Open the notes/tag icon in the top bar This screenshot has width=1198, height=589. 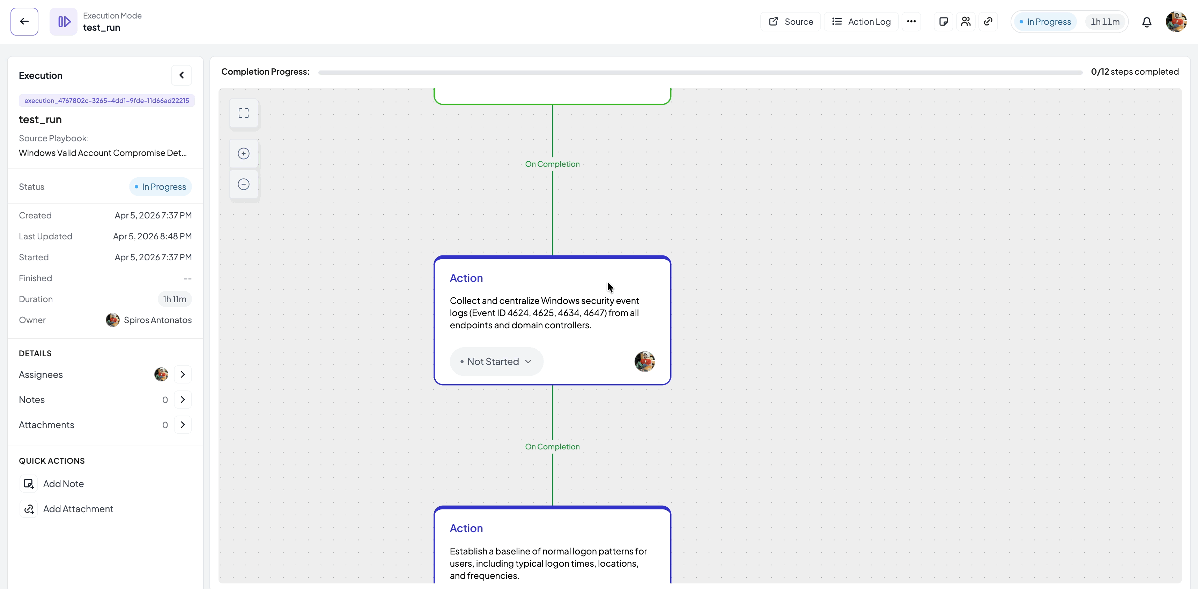944,21
